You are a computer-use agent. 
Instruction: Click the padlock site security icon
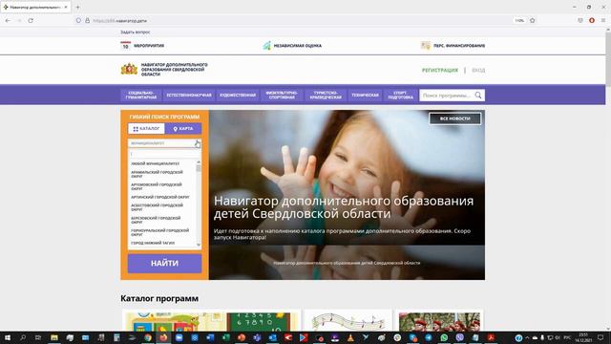[x=87, y=21]
